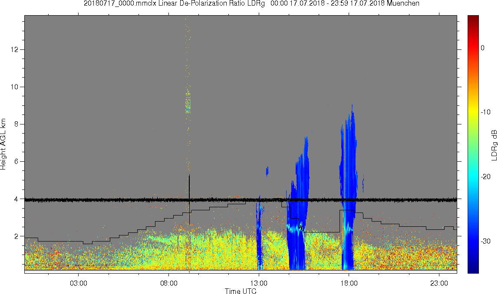Screen dimensions: 498x294
Task: Click the height tick label 2
Action: click(16, 236)
